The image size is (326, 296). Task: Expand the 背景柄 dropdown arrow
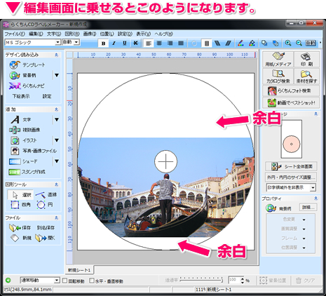pos(57,75)
